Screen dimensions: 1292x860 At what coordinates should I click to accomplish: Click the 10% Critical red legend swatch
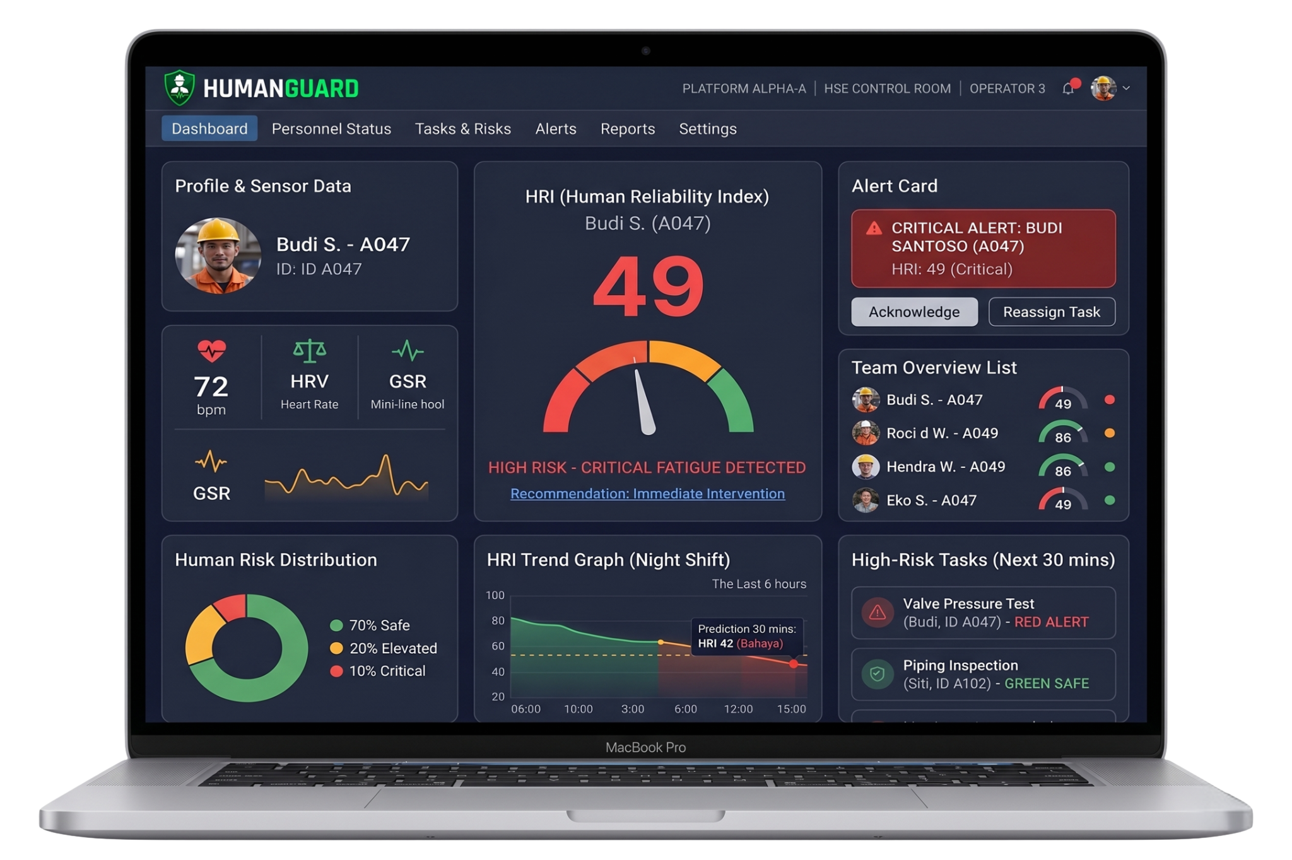(336, 671)
